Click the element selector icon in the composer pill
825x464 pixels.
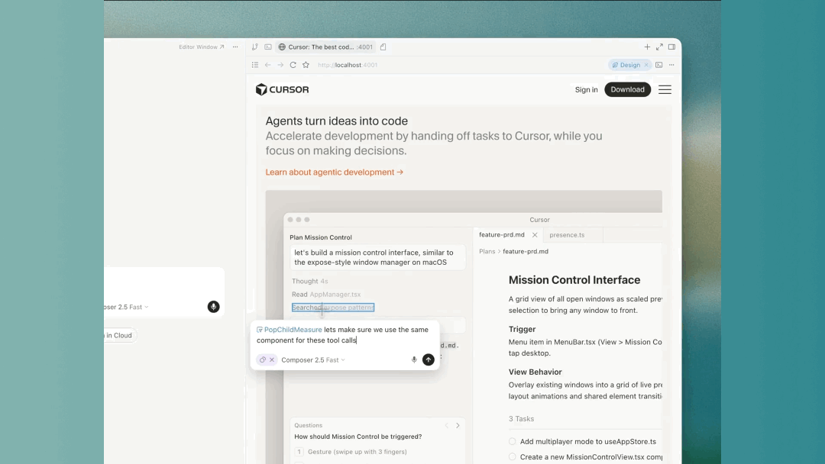pyautogui.click(x=263, y=359)
